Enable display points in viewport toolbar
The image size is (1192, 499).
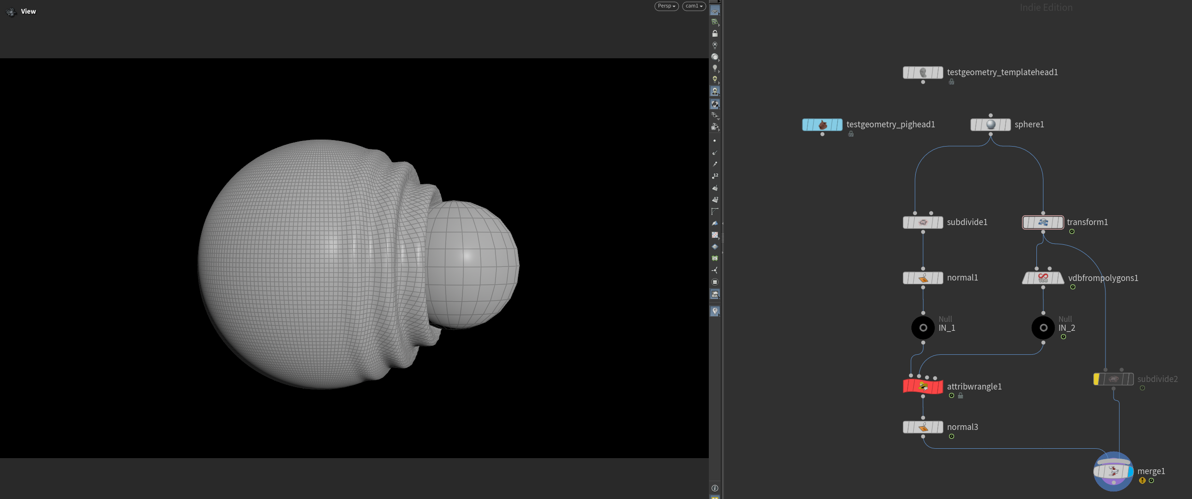pos(714,141)
